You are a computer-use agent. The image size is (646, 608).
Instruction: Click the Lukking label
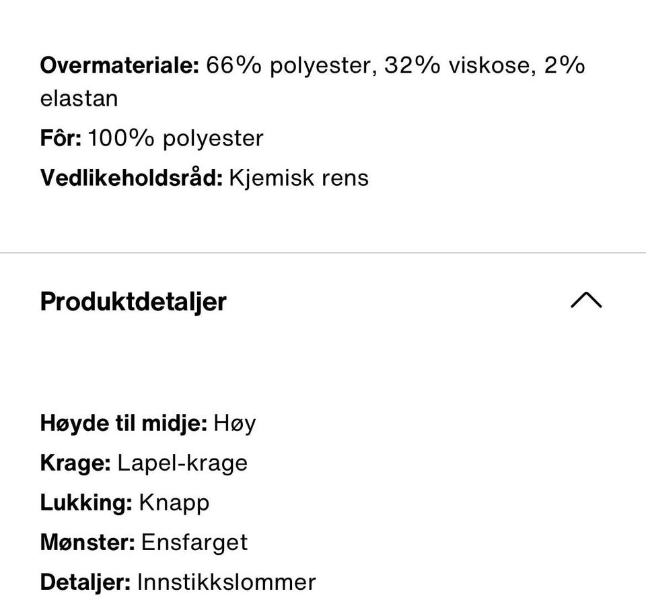pos(86,503)
